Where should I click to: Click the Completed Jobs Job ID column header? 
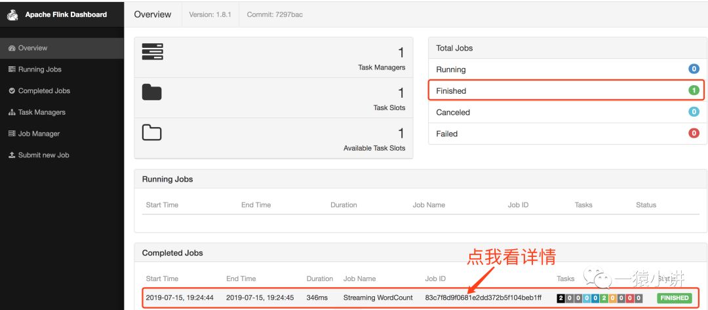click(435, 279)
